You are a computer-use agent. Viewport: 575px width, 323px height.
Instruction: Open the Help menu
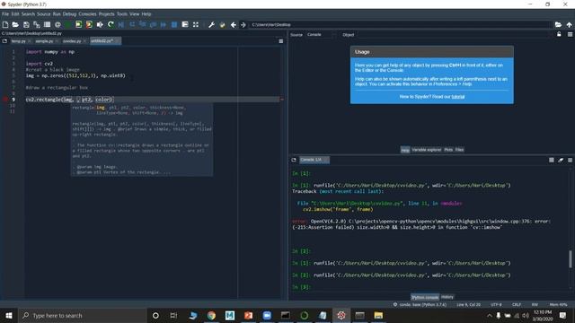pyautogui.click(x=146, y=14)
